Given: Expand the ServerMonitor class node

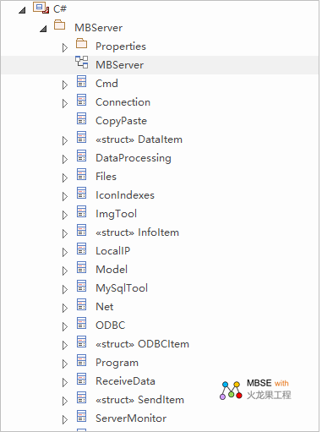Looking at the screenshot, I should point(65,419).
